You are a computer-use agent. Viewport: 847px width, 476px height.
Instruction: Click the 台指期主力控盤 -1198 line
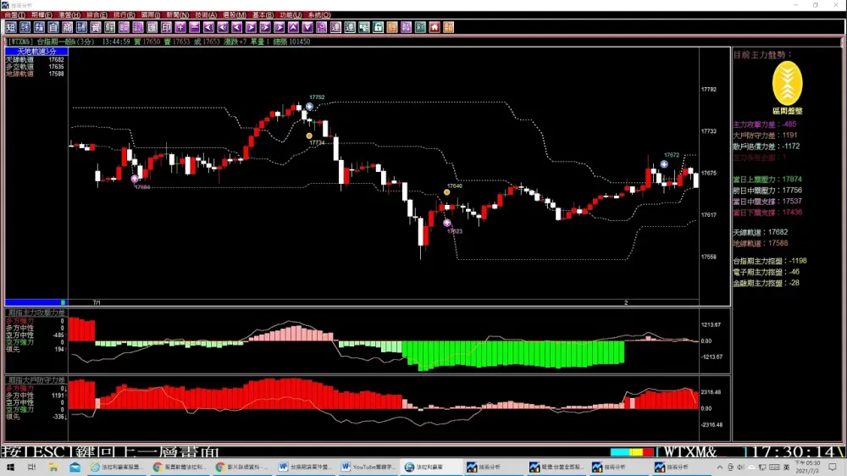coord(770,261)
